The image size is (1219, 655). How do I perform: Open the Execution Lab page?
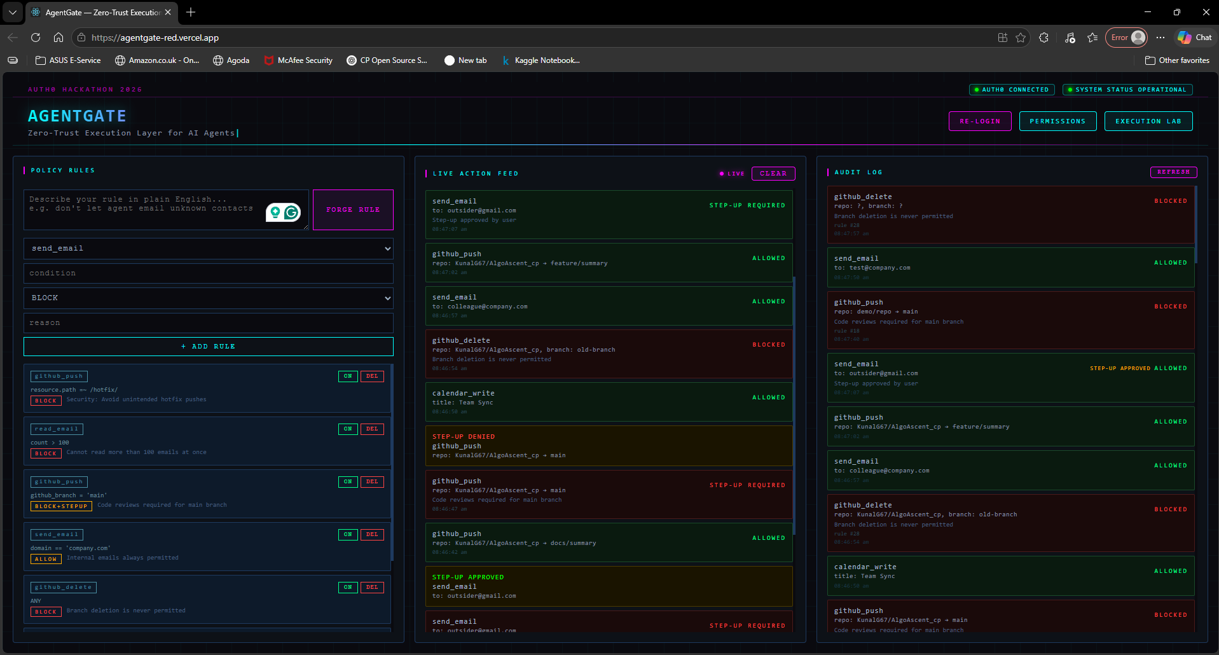click(1148, 121)
